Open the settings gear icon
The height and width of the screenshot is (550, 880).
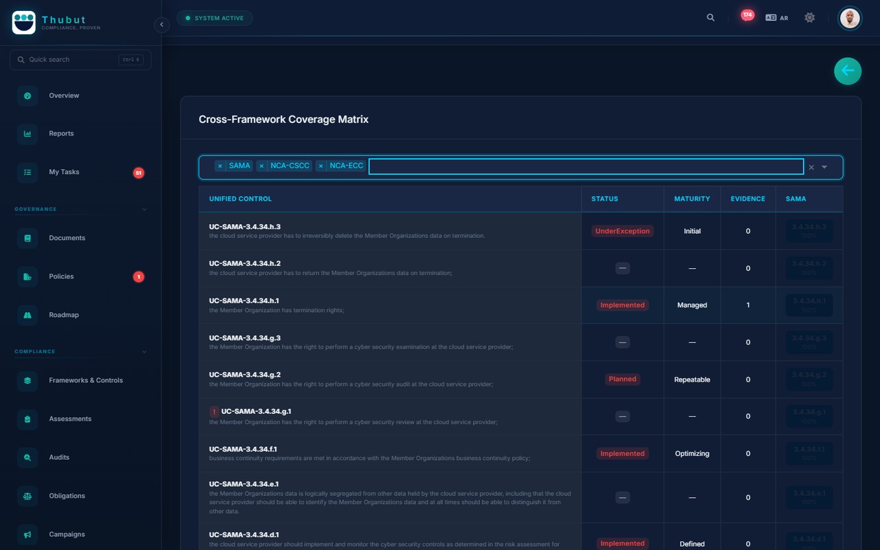click(x=810, y=18)
